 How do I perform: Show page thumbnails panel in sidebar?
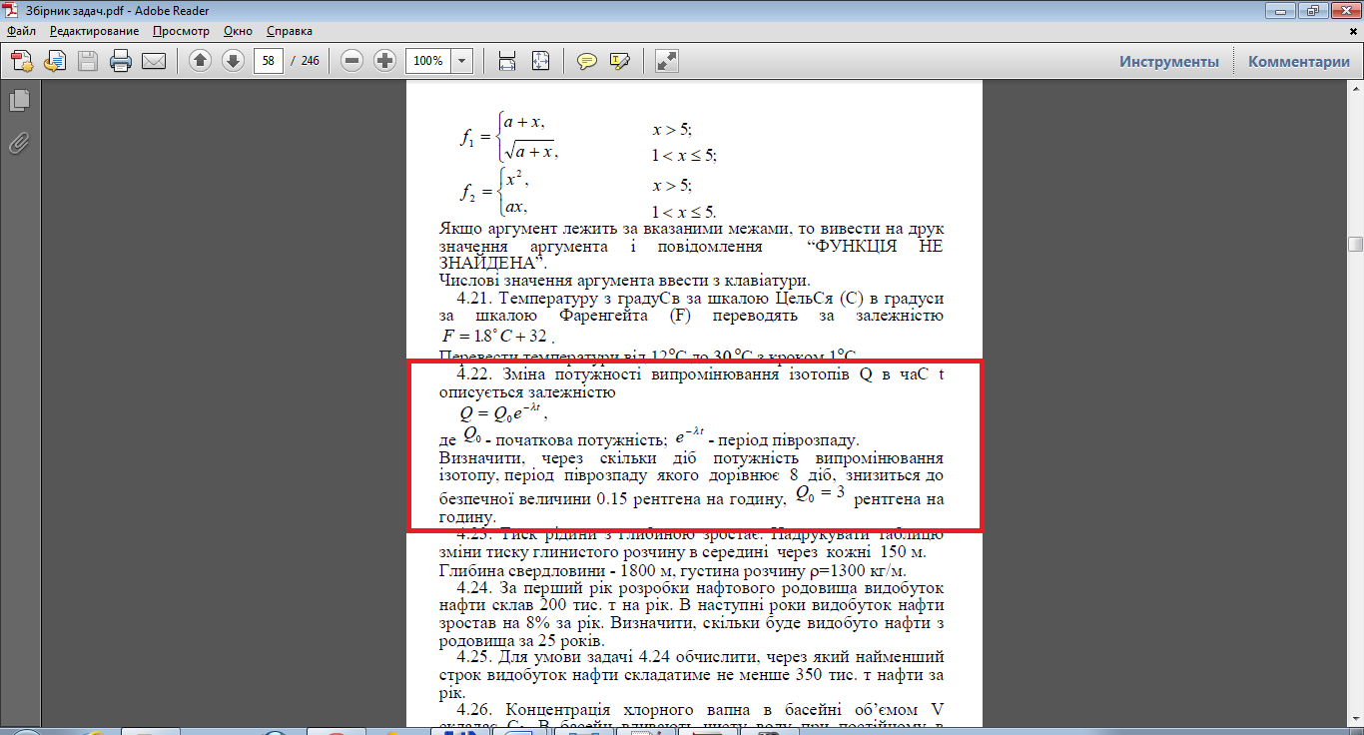coord(19,100)
